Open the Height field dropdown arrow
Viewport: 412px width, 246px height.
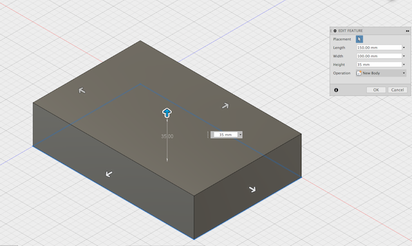click(x=404, y=64)
